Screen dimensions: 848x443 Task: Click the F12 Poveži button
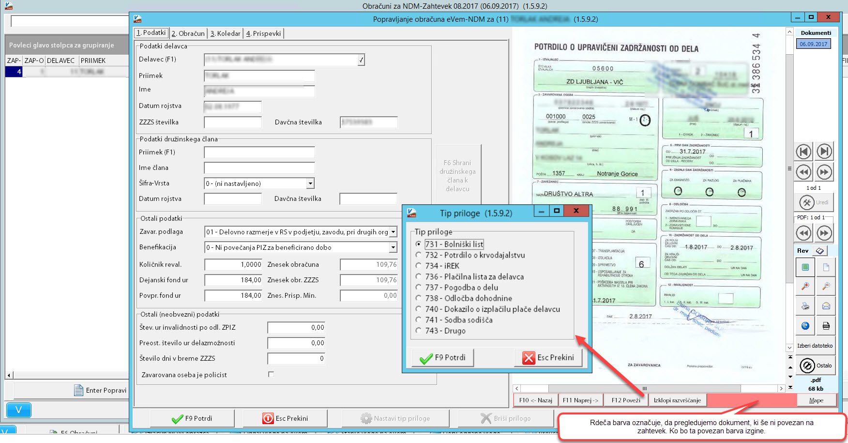pyautogui.click(x=626, y=400)
